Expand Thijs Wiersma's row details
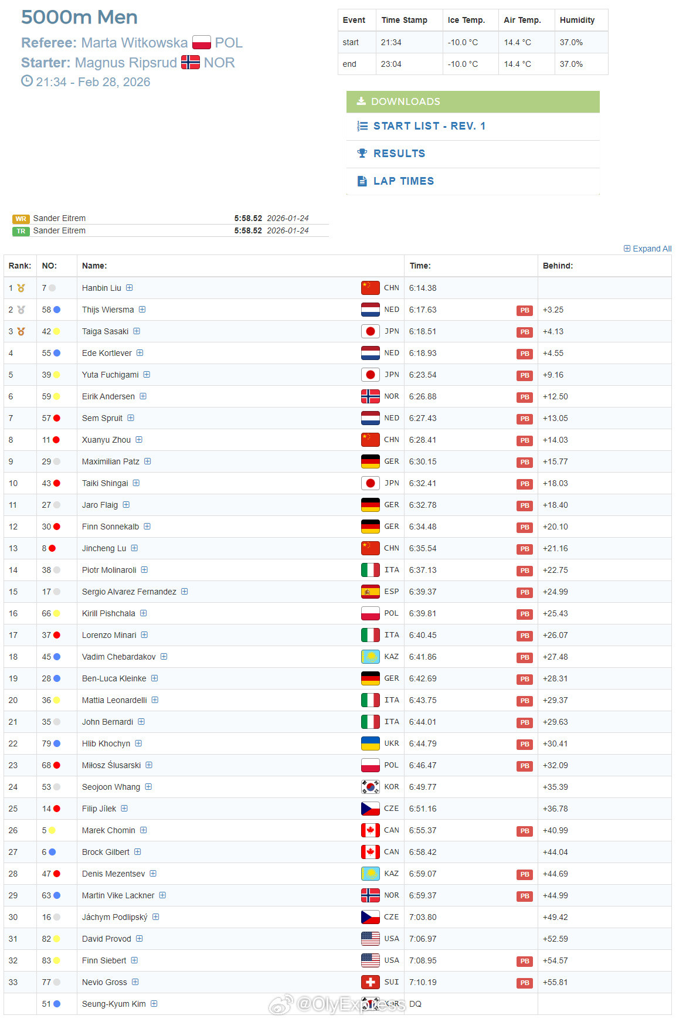676x1022 pixels. (142, 310)
